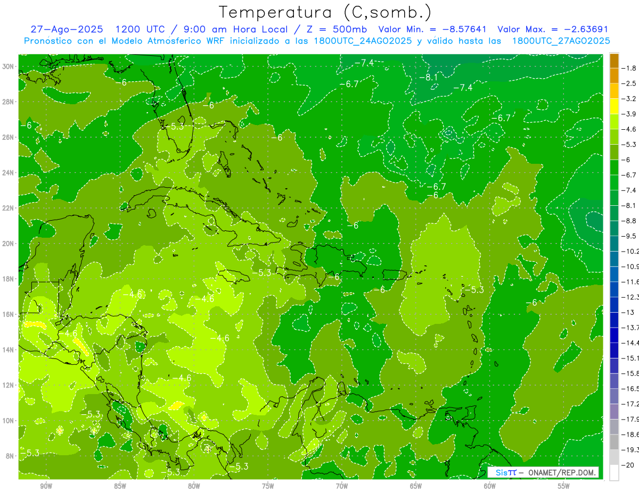Screen dimensions: 639x493
Task: Click the "1800UTC_27AGO2025" valid-until time
Action: [x=561, y=41]
